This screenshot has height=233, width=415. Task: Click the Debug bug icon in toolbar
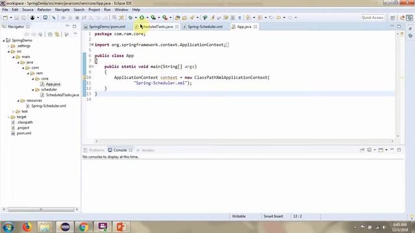pyautogui.click(x=130, y=17)
